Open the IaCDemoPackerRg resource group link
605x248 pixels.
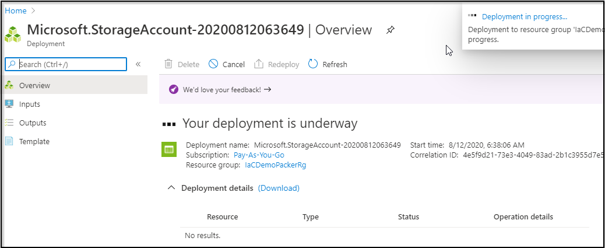pos(276,165)
